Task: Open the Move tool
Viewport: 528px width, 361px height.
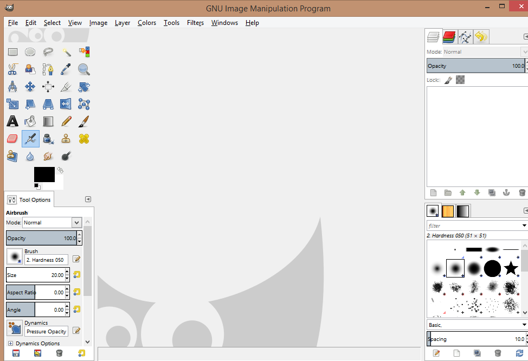Action: pos(30,86)
